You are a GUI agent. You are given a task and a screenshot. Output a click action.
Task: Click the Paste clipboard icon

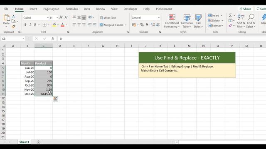tap(7, 17)
